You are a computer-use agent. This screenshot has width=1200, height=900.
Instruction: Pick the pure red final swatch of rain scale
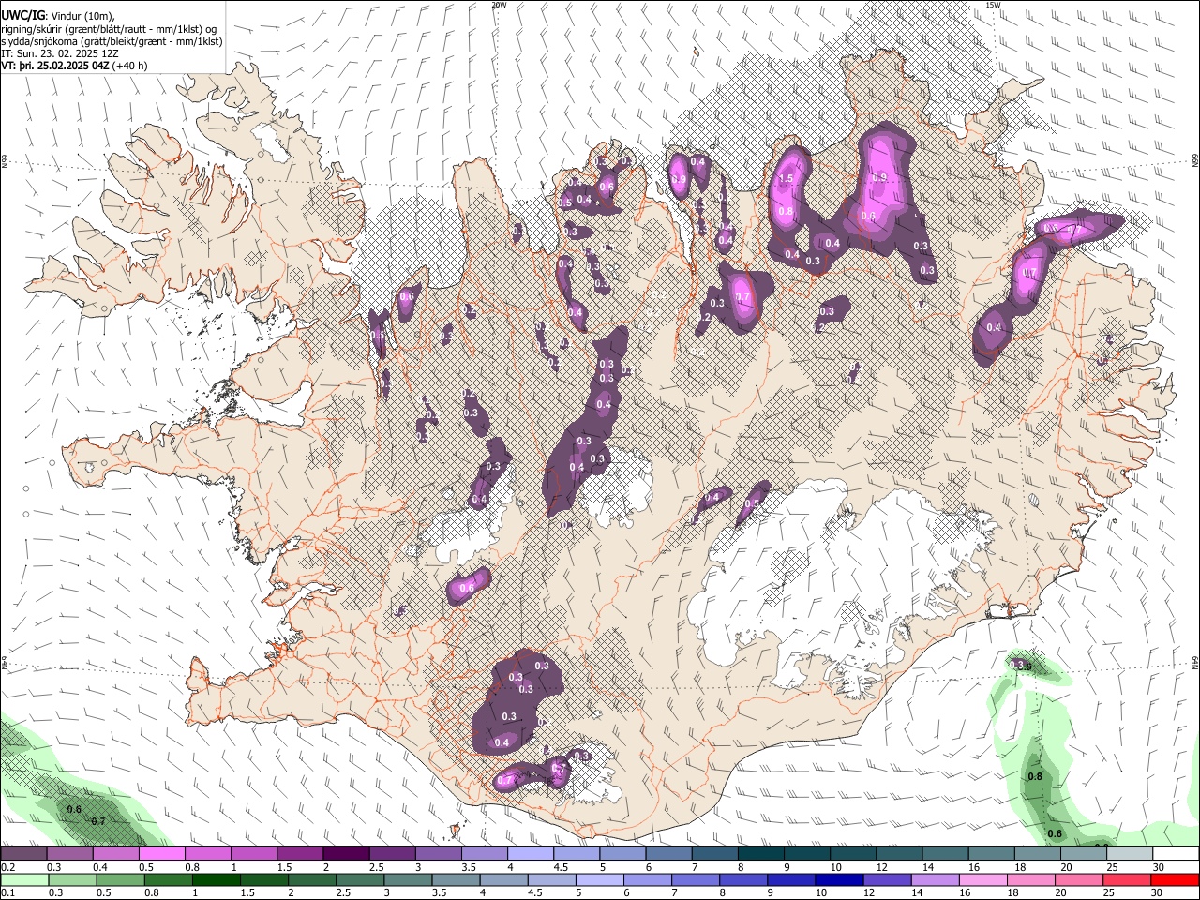[x=1176, y=880]
